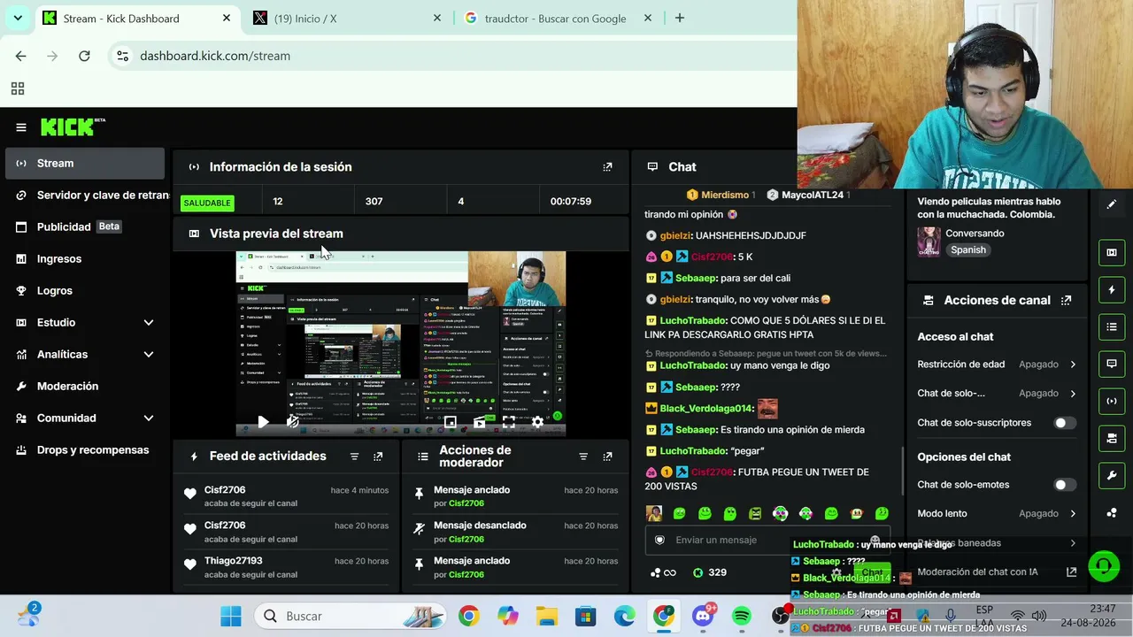Viewport: 1133px width, 637px height.
Task: Switch to the Inicio / X browser tab
Action: tap(346, 19)
